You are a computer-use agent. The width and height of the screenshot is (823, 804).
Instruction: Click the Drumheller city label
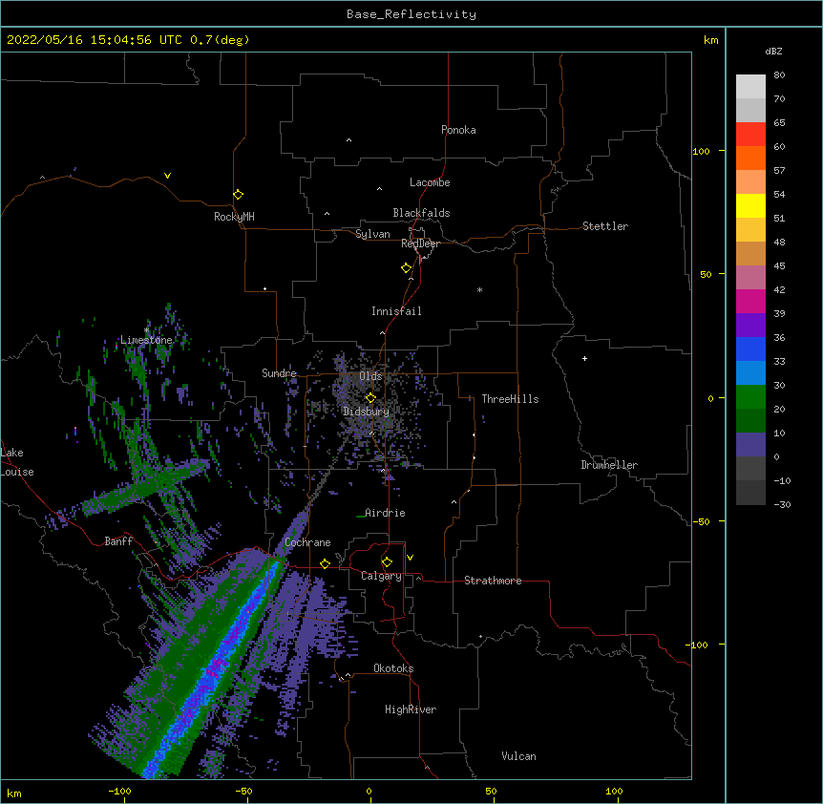609,465
